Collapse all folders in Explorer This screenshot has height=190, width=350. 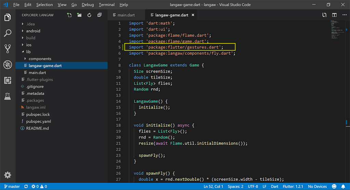(x=99, y=15)
